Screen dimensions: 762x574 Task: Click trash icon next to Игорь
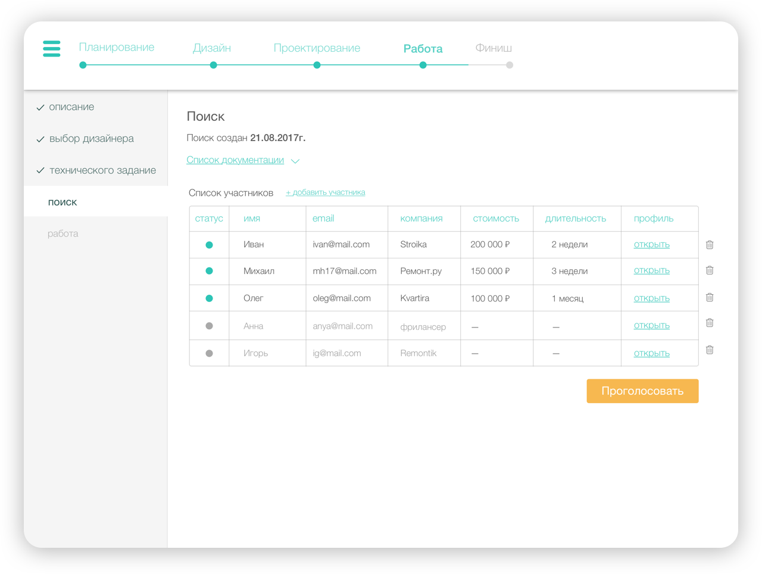coord(710,350)
